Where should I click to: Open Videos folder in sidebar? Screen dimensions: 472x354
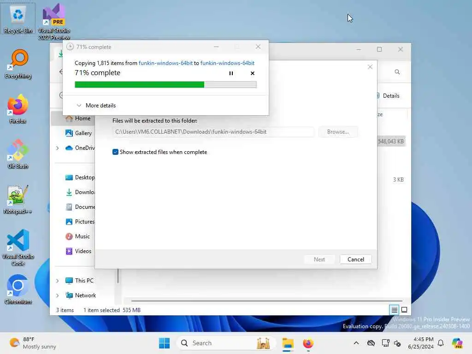(78, 251)
